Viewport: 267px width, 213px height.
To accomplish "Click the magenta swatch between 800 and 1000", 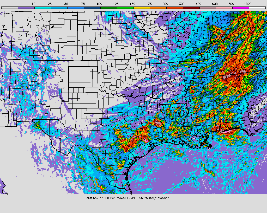I will coord(241,8).
